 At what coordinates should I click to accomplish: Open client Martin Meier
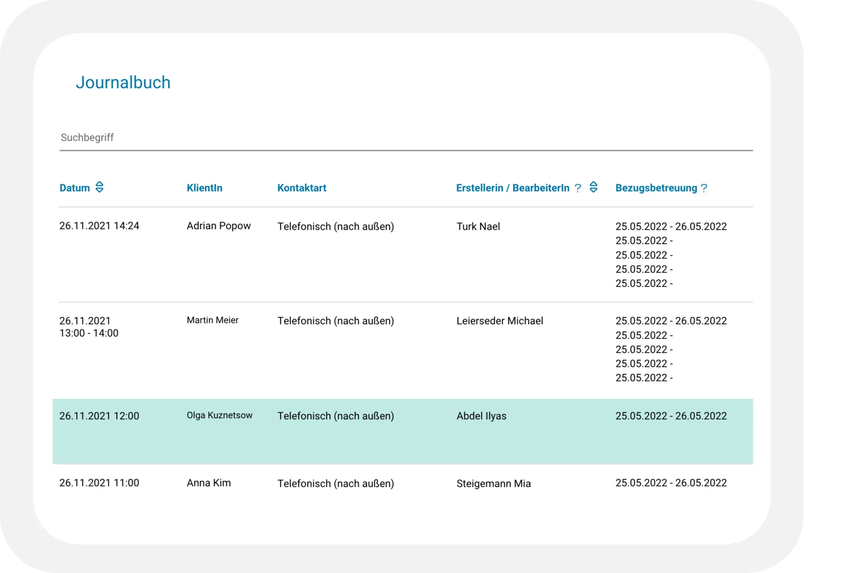(x=212, y=320)
